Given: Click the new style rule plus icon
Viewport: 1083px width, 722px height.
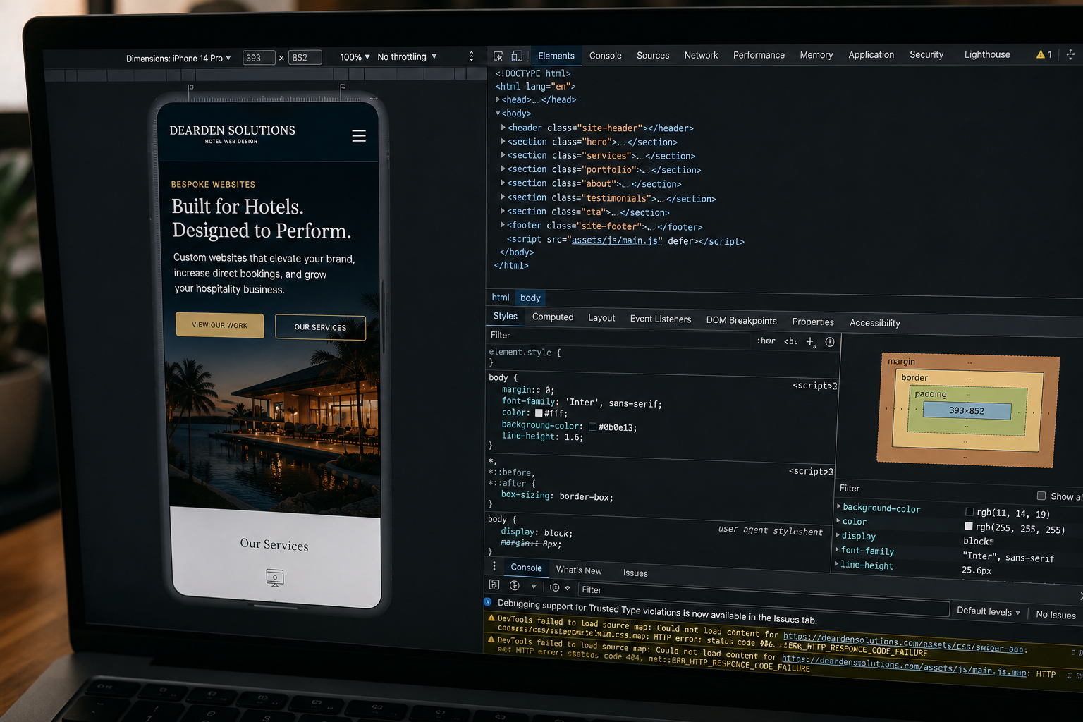Looking at the screenshot, I should pyautogui.click(x=811, y=342).
